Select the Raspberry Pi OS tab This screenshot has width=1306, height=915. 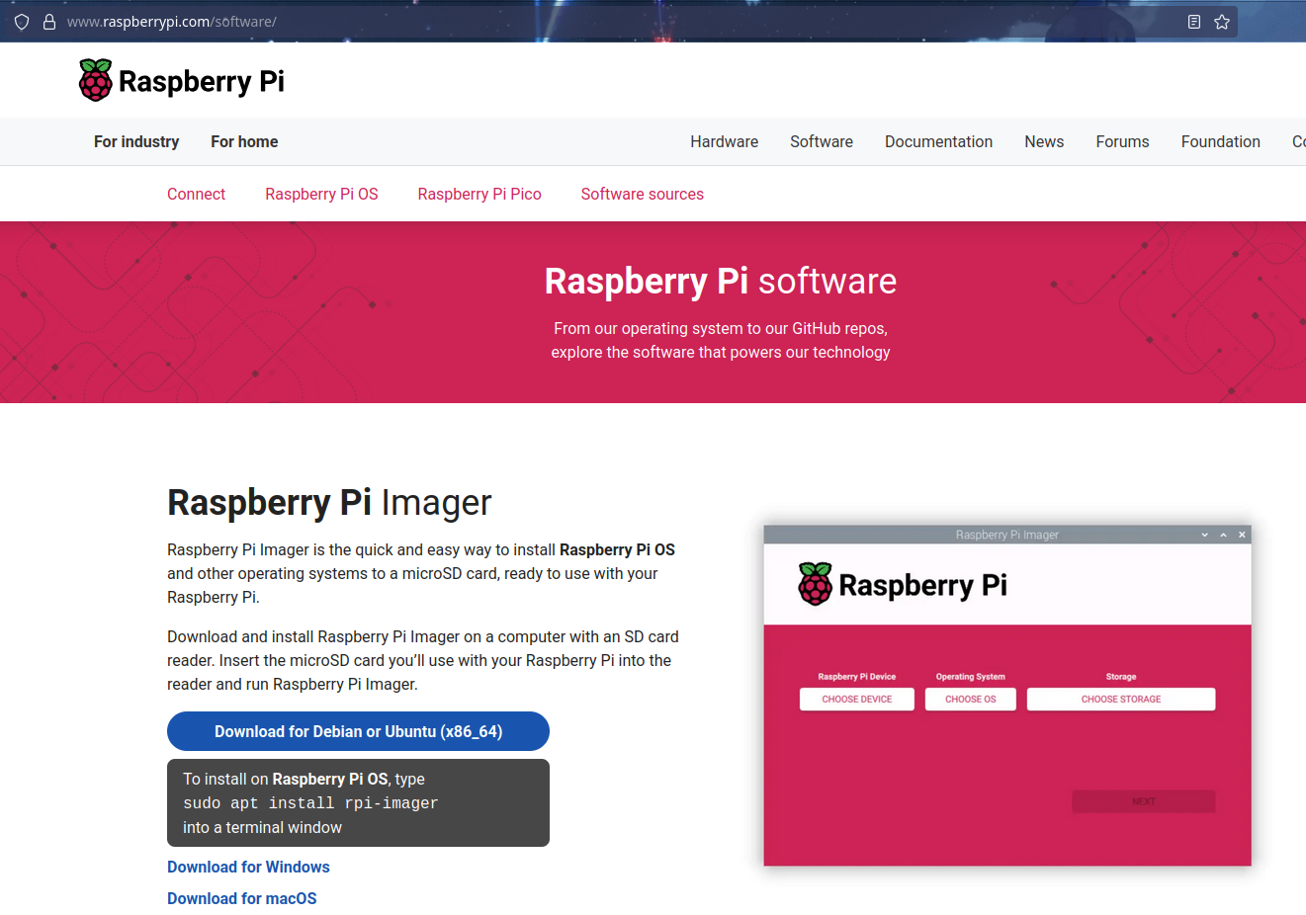click(x=321, y=195)
